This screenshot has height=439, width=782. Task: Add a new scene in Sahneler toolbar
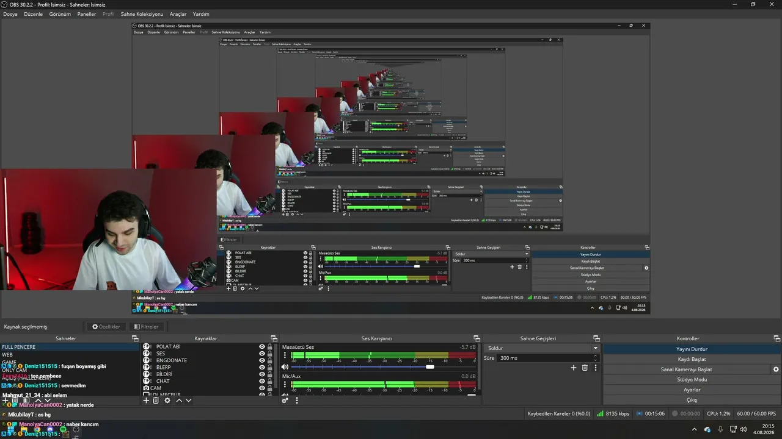pos(5,401)
